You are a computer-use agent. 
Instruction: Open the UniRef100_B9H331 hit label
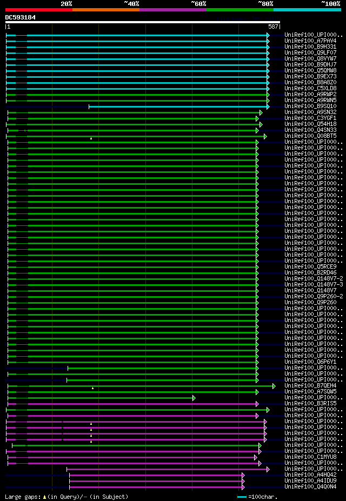[x=310, y=46]
